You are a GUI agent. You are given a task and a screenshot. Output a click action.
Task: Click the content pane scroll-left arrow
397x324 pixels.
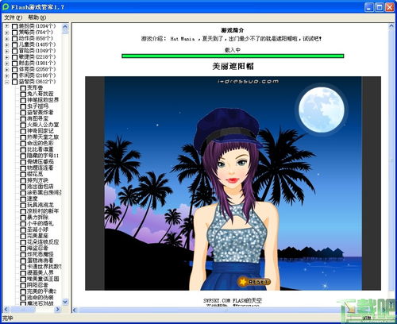[x=75, y=310]
